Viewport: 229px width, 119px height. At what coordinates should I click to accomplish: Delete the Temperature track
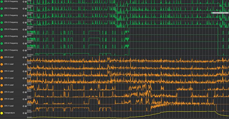[26, 113]
